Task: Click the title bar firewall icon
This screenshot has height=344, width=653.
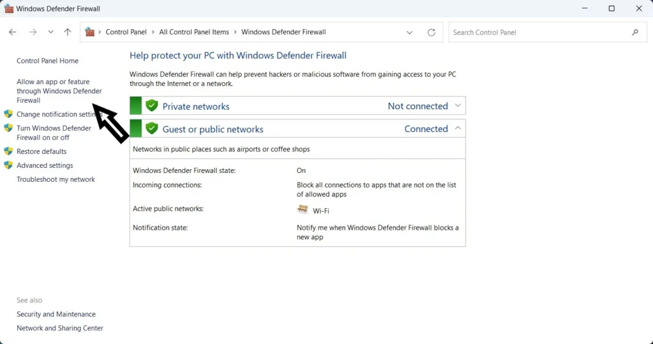Action: coord(9,8)
